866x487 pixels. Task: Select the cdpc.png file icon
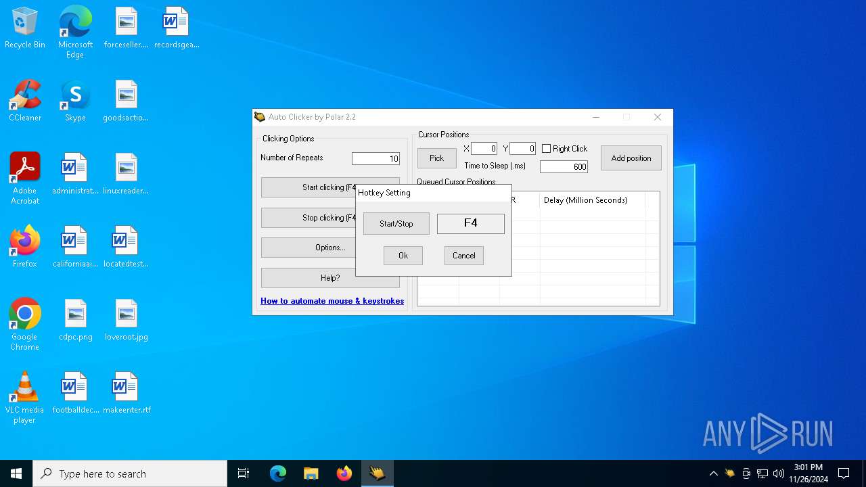tap(75, 321)
